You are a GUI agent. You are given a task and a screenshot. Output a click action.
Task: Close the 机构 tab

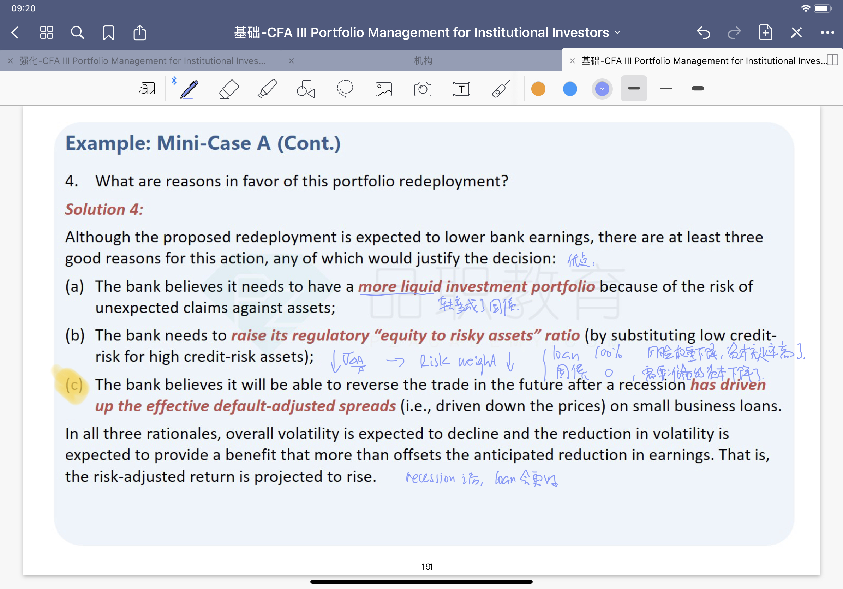pos(292,61)
